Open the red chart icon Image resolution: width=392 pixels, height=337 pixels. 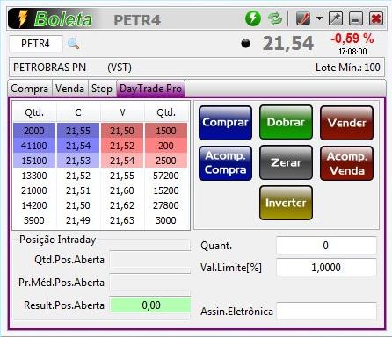pyautogui.click(x=303, y=18)
